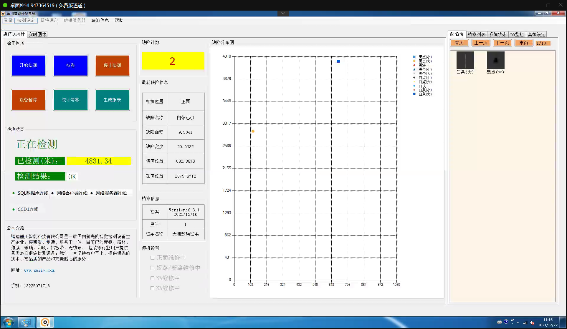Switch to the 缺陷墙 tab

tap(457, 34)
